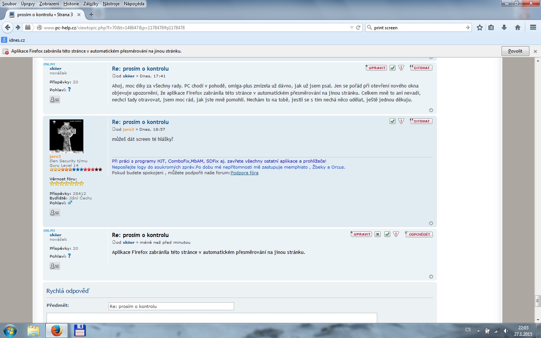This screenshot has height=338, width=541.
Task: Go forward with the forward arrow
Action: pos(18,27)
